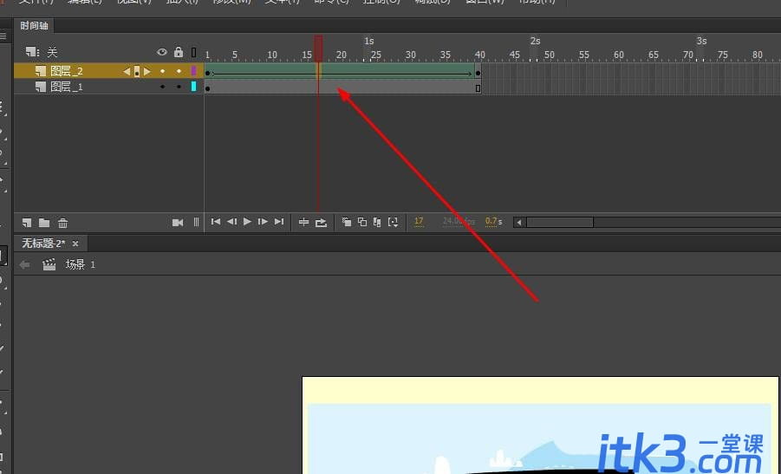Click the timeline scrollbar left arrow

click(518, 222)
